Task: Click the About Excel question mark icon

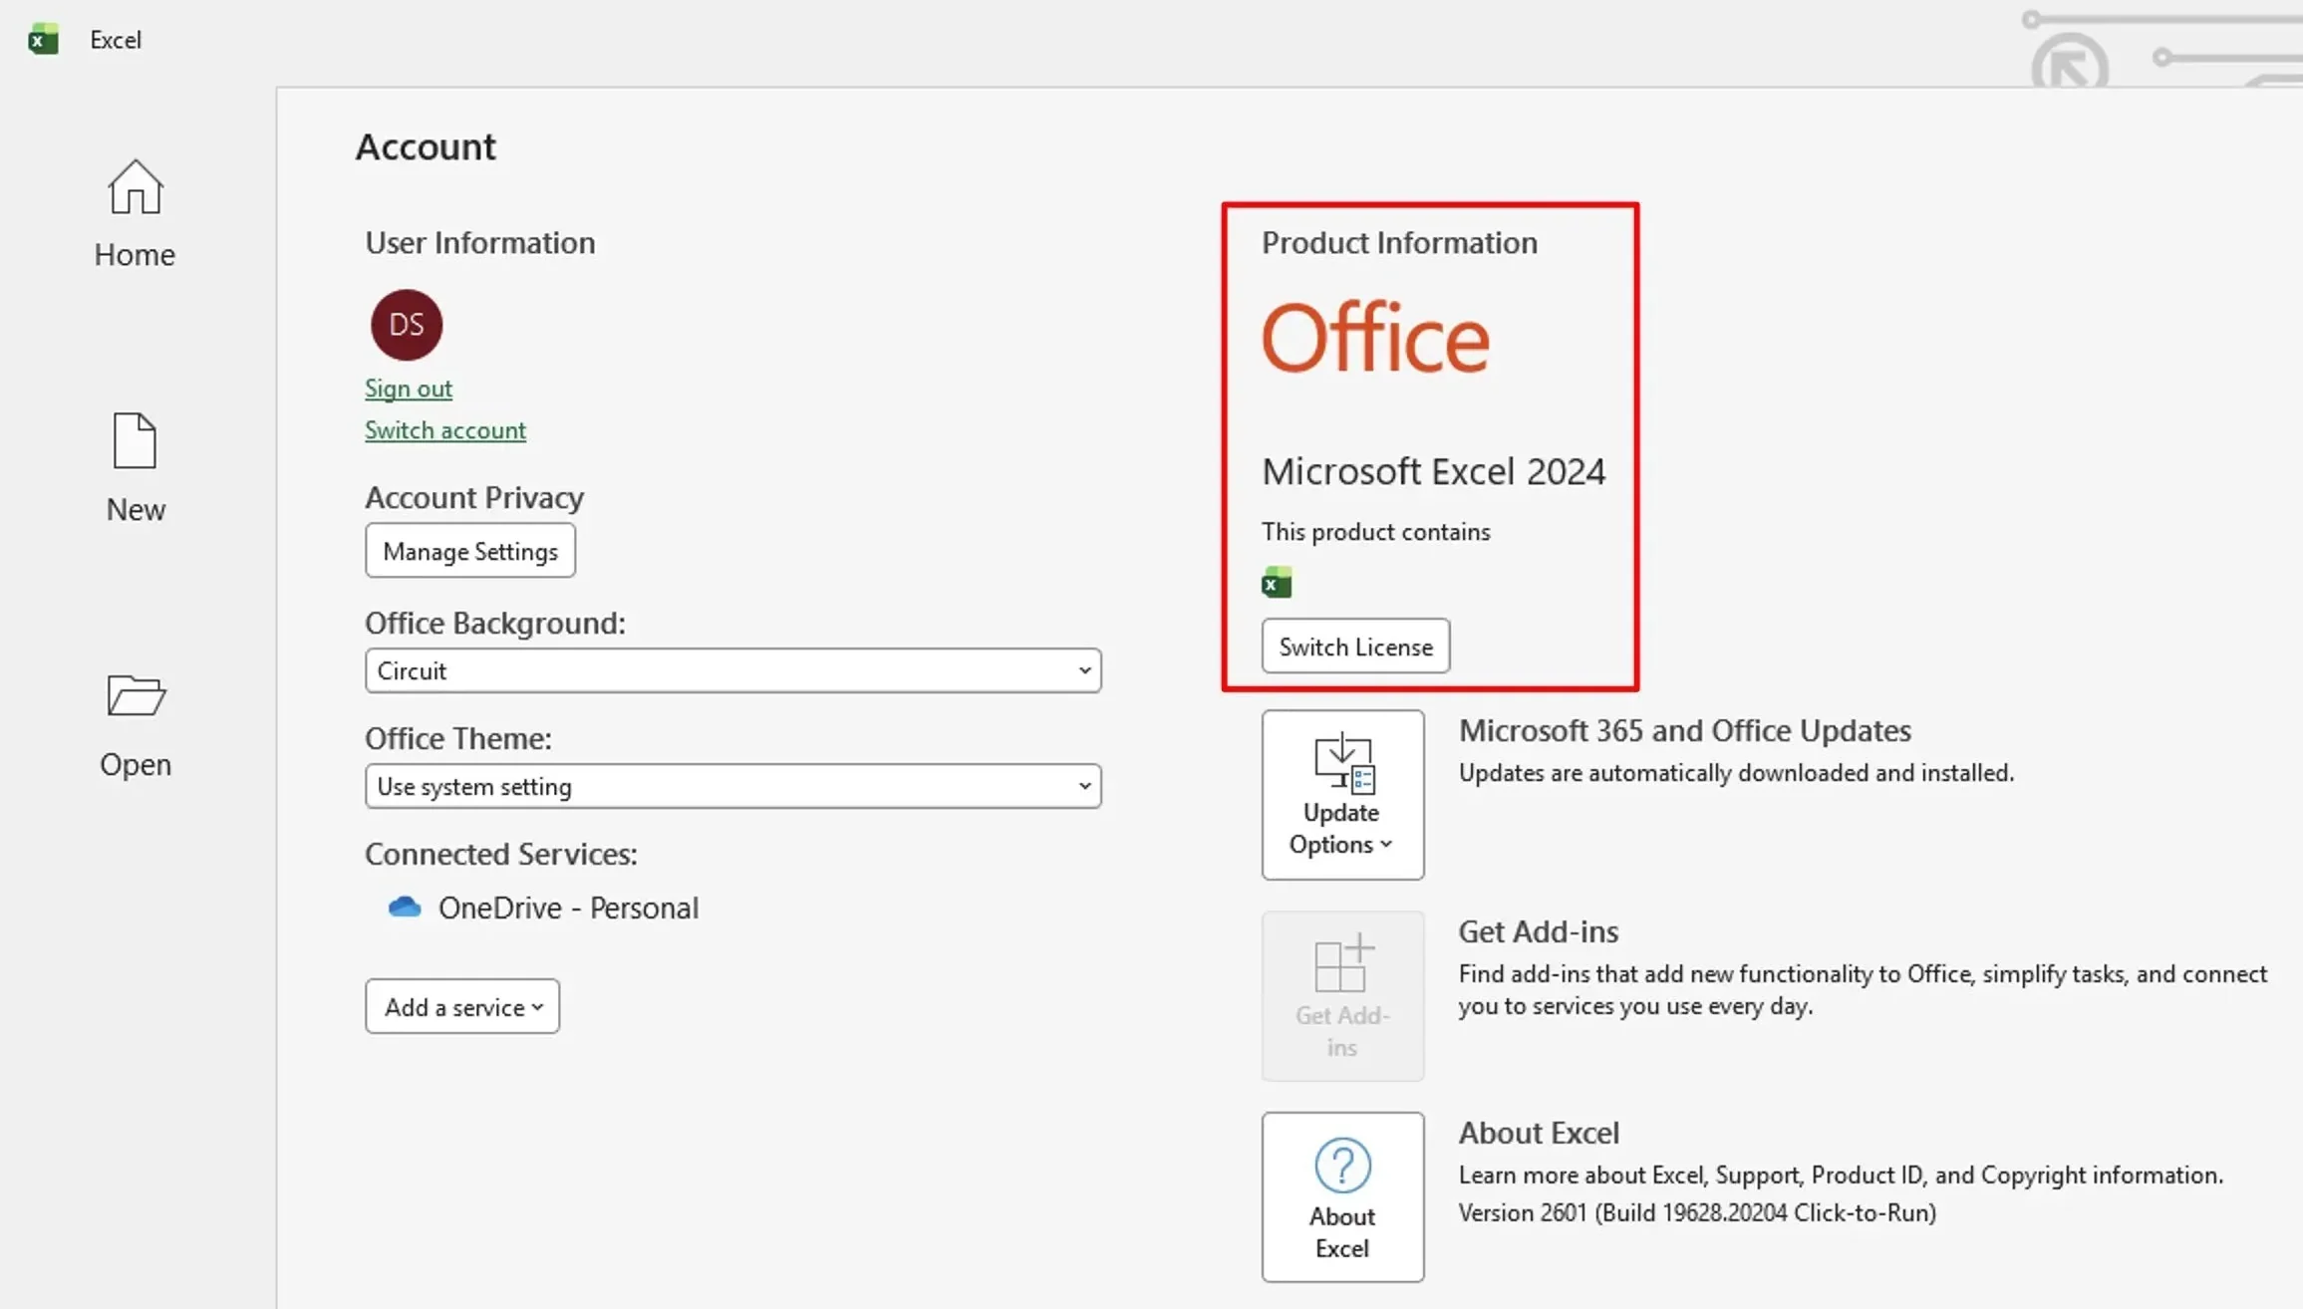Action: point(1342,1166)
